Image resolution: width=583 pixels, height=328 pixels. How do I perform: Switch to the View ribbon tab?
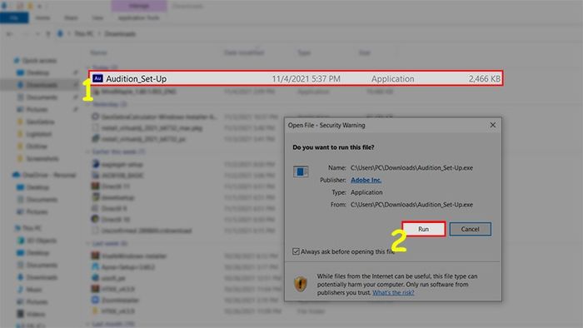click(x=97, y=17)
